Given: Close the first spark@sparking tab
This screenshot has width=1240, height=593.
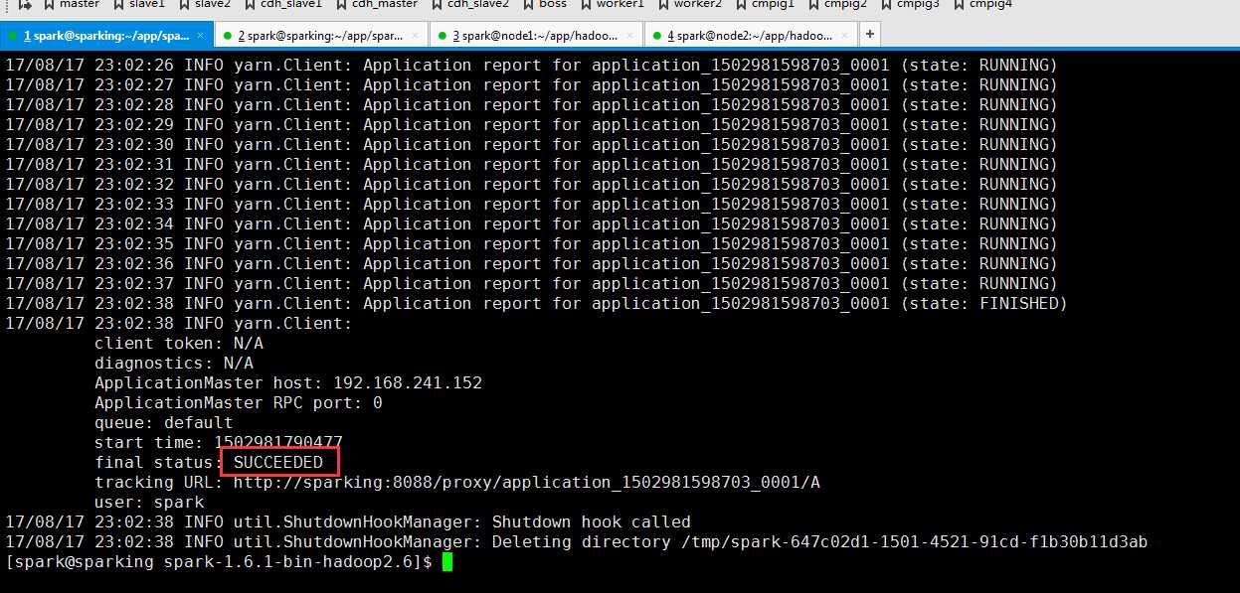Looking at the screenshot, I should coord(200,35).
